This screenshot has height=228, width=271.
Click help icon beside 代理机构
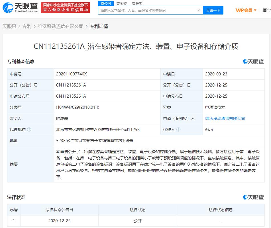(29, 130)
